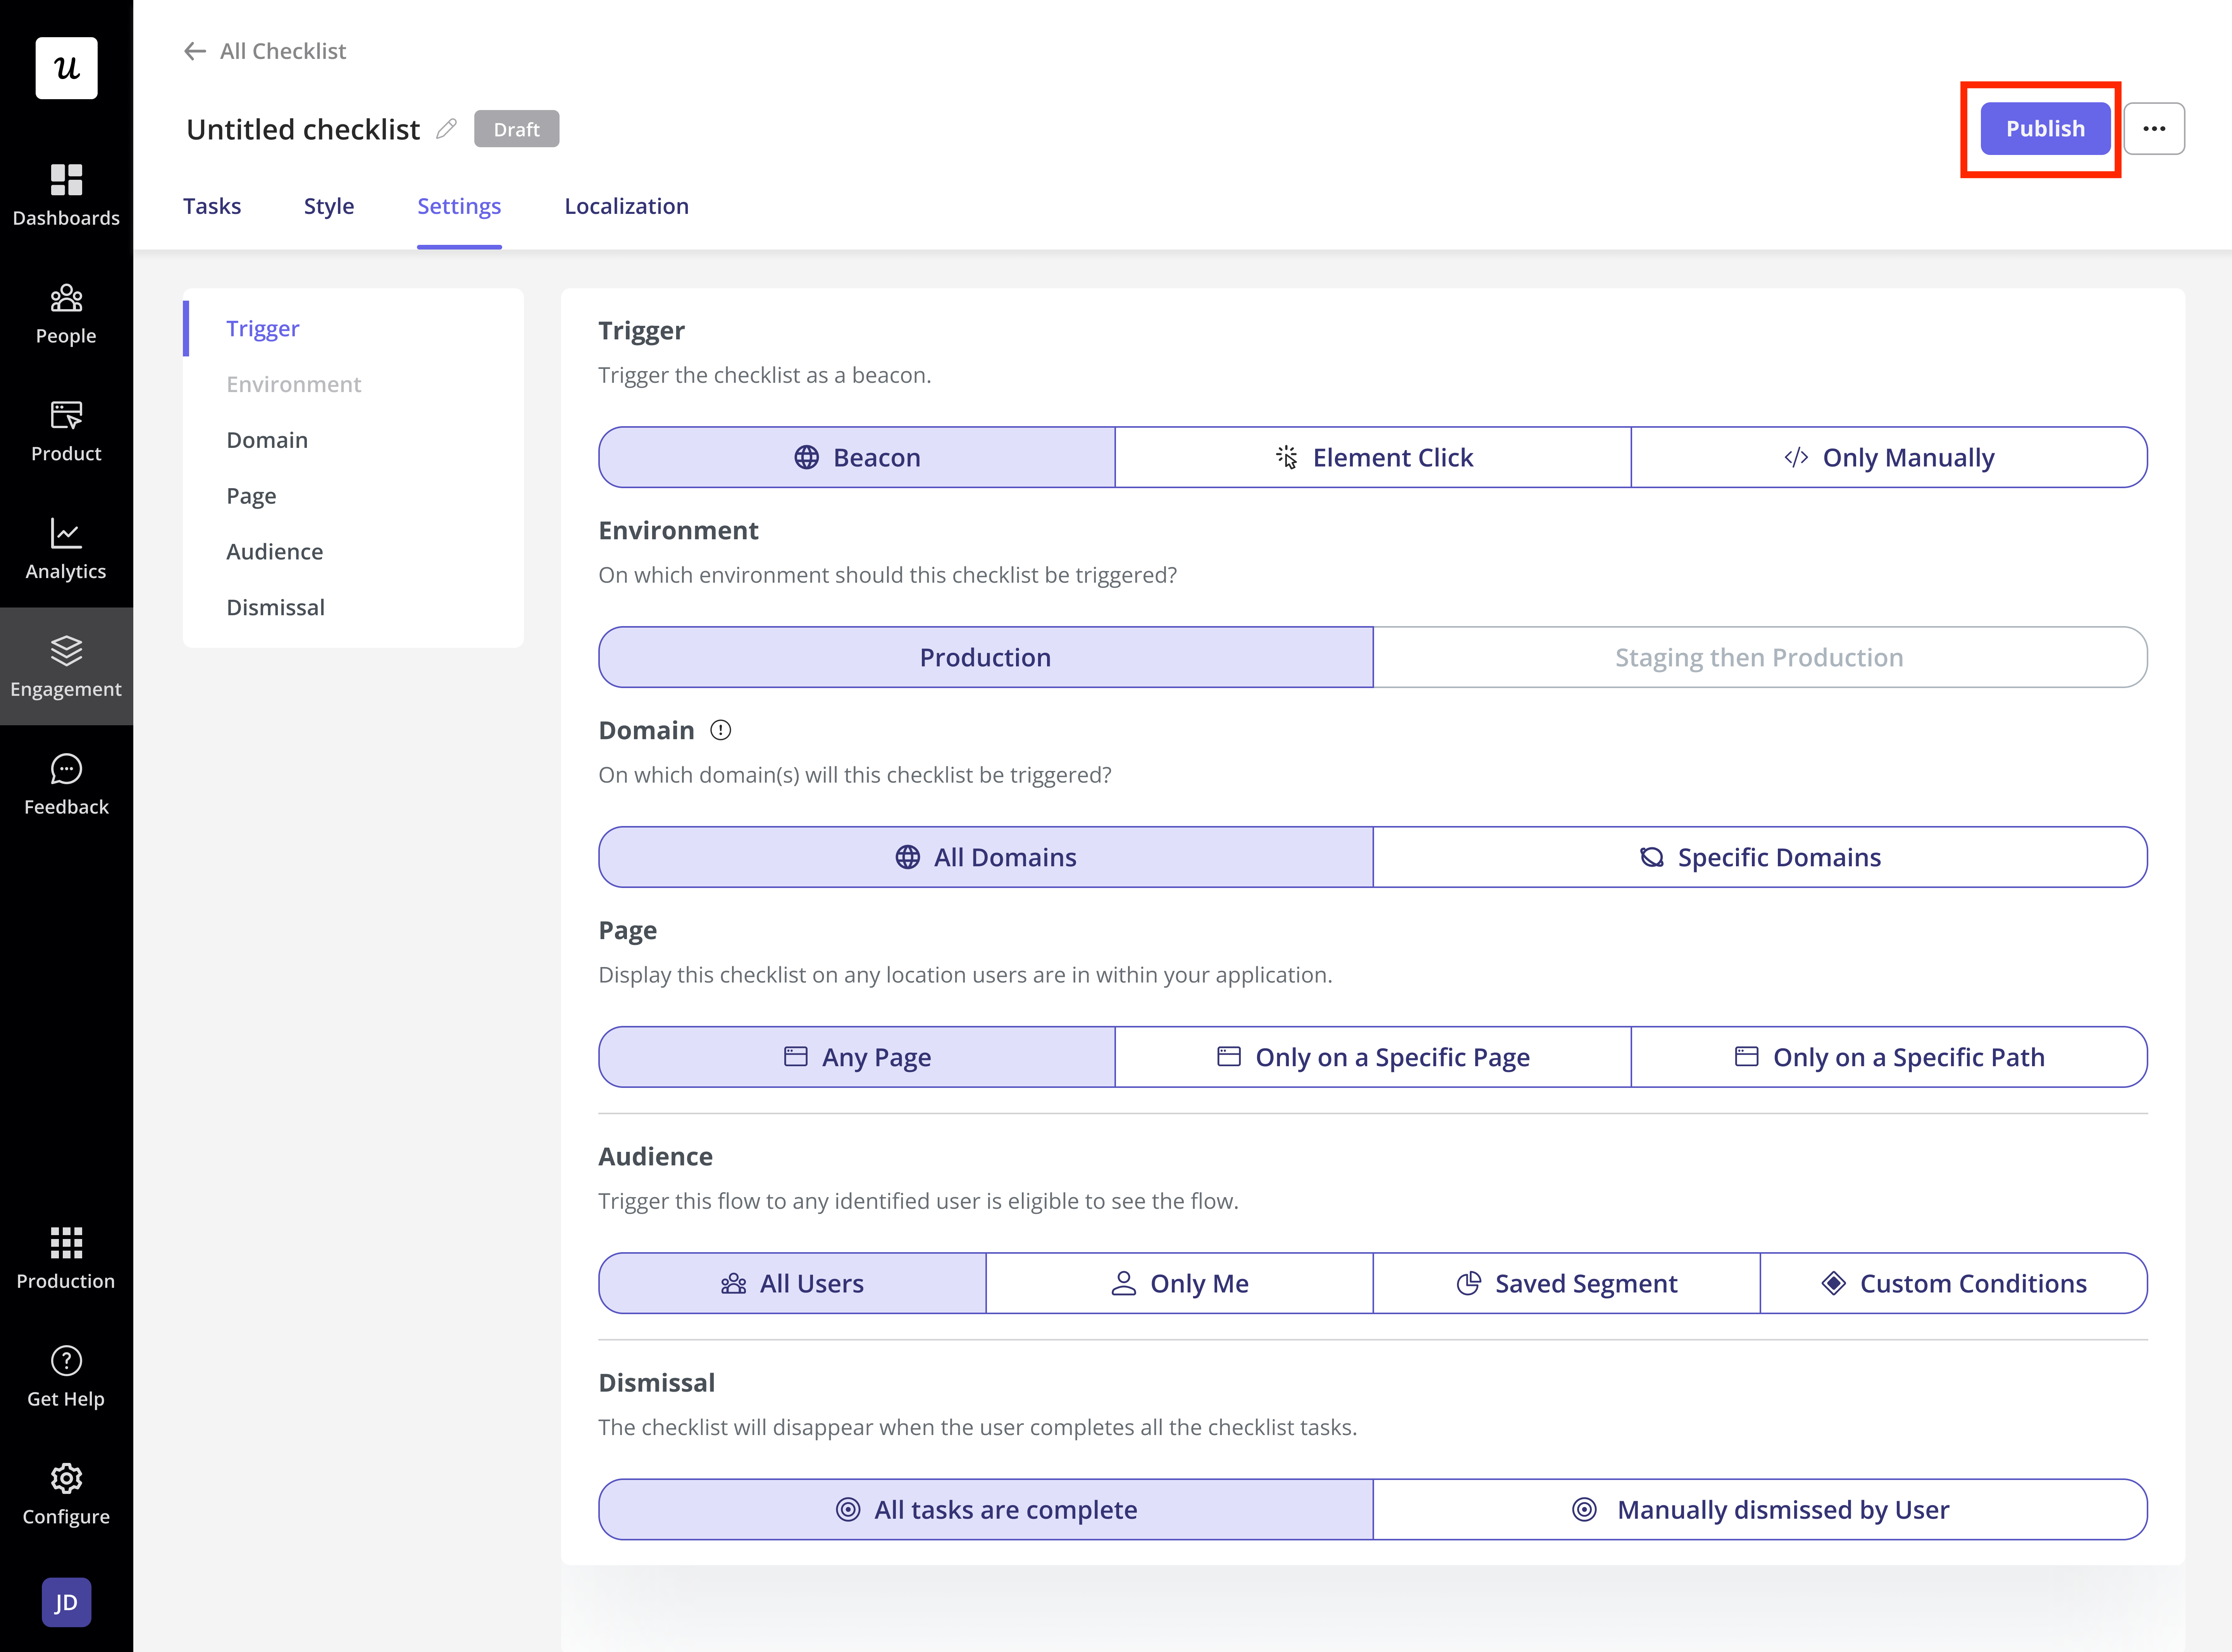Choose Only Manually trigger
This screenshot has width=2232, height=1652.
point(1889,457)
